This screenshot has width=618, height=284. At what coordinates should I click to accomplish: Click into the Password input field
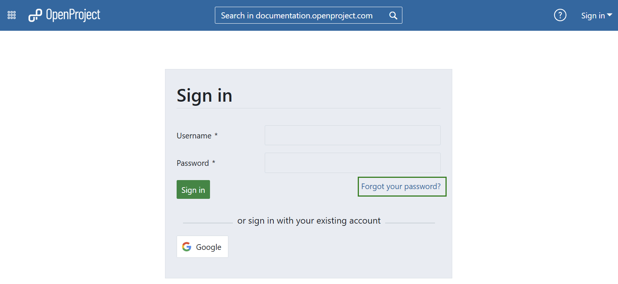coord(352,163)
